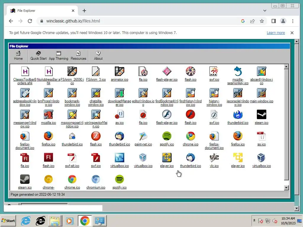Open the jsconsoleWindow.ico file
303x227 pixels.
tap(238, 97)
